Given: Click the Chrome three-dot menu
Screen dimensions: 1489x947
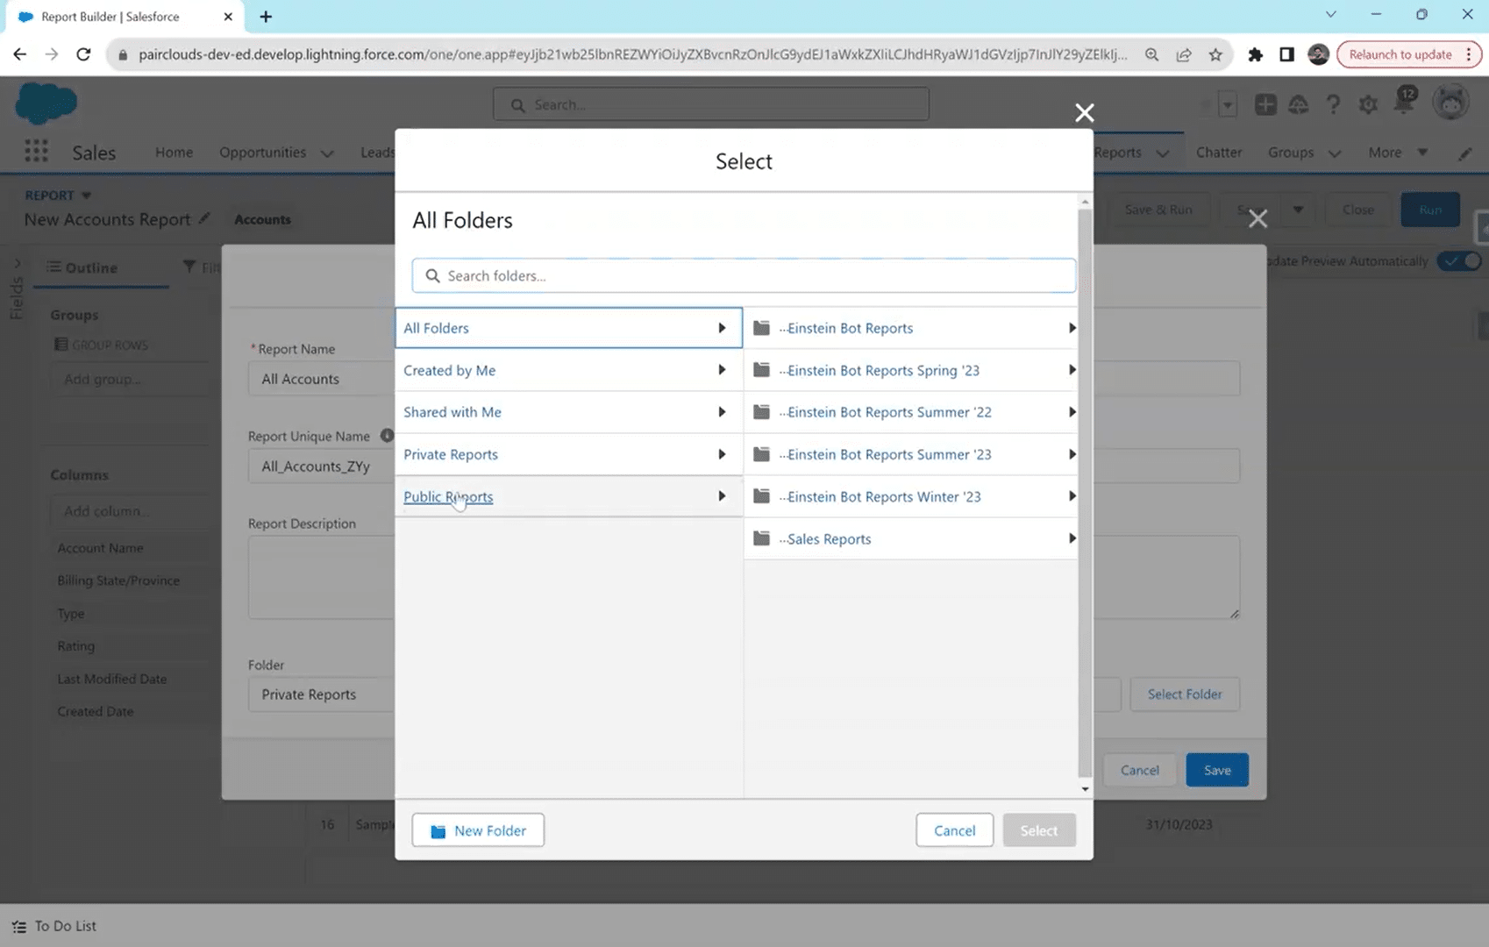Looking at the screenshot, I should (1469, 54).
